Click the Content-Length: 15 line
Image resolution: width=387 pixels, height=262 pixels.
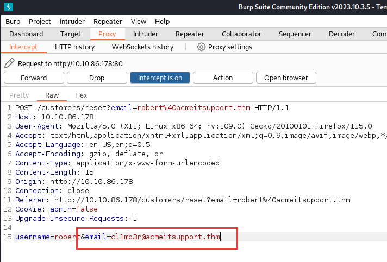click(x=54, y=172)
